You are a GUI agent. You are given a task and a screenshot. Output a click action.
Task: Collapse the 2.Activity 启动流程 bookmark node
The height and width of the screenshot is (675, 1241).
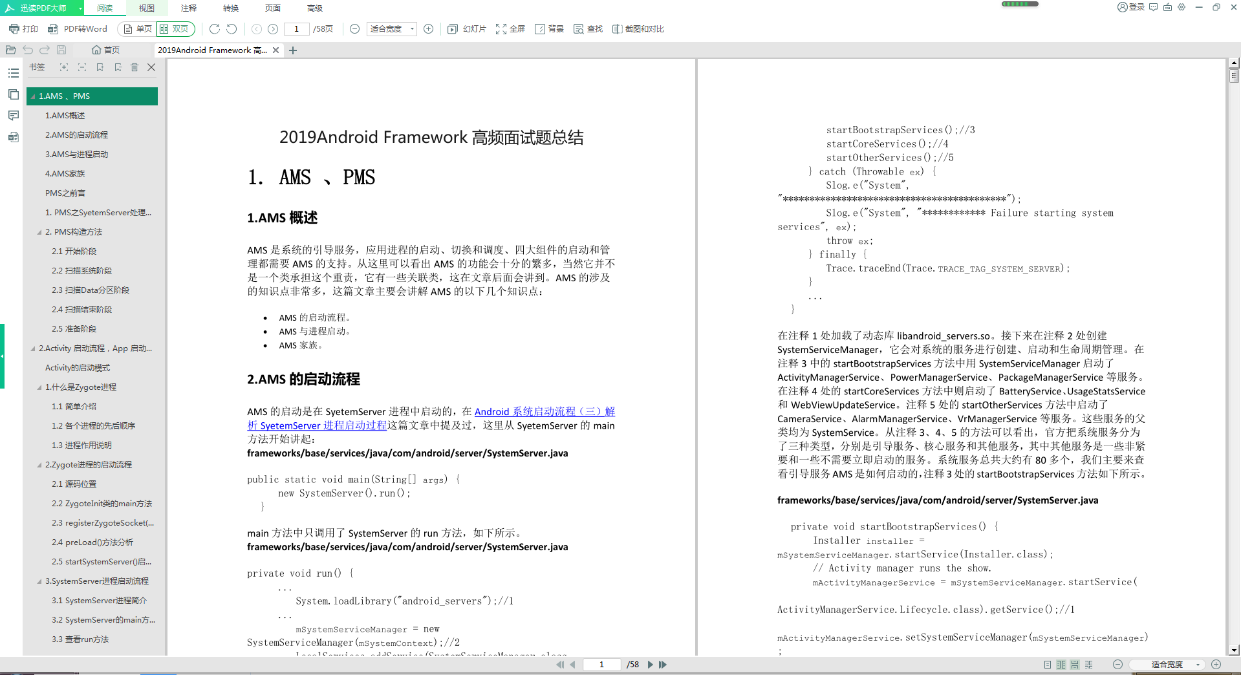point(33,348)
